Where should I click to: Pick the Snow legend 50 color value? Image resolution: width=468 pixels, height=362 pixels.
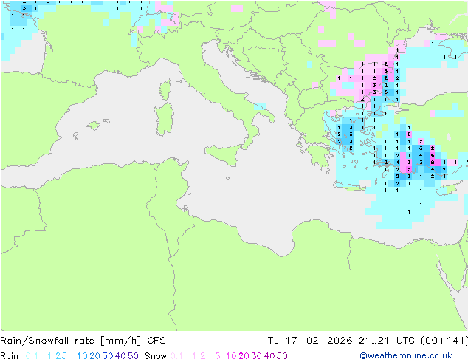283,356
